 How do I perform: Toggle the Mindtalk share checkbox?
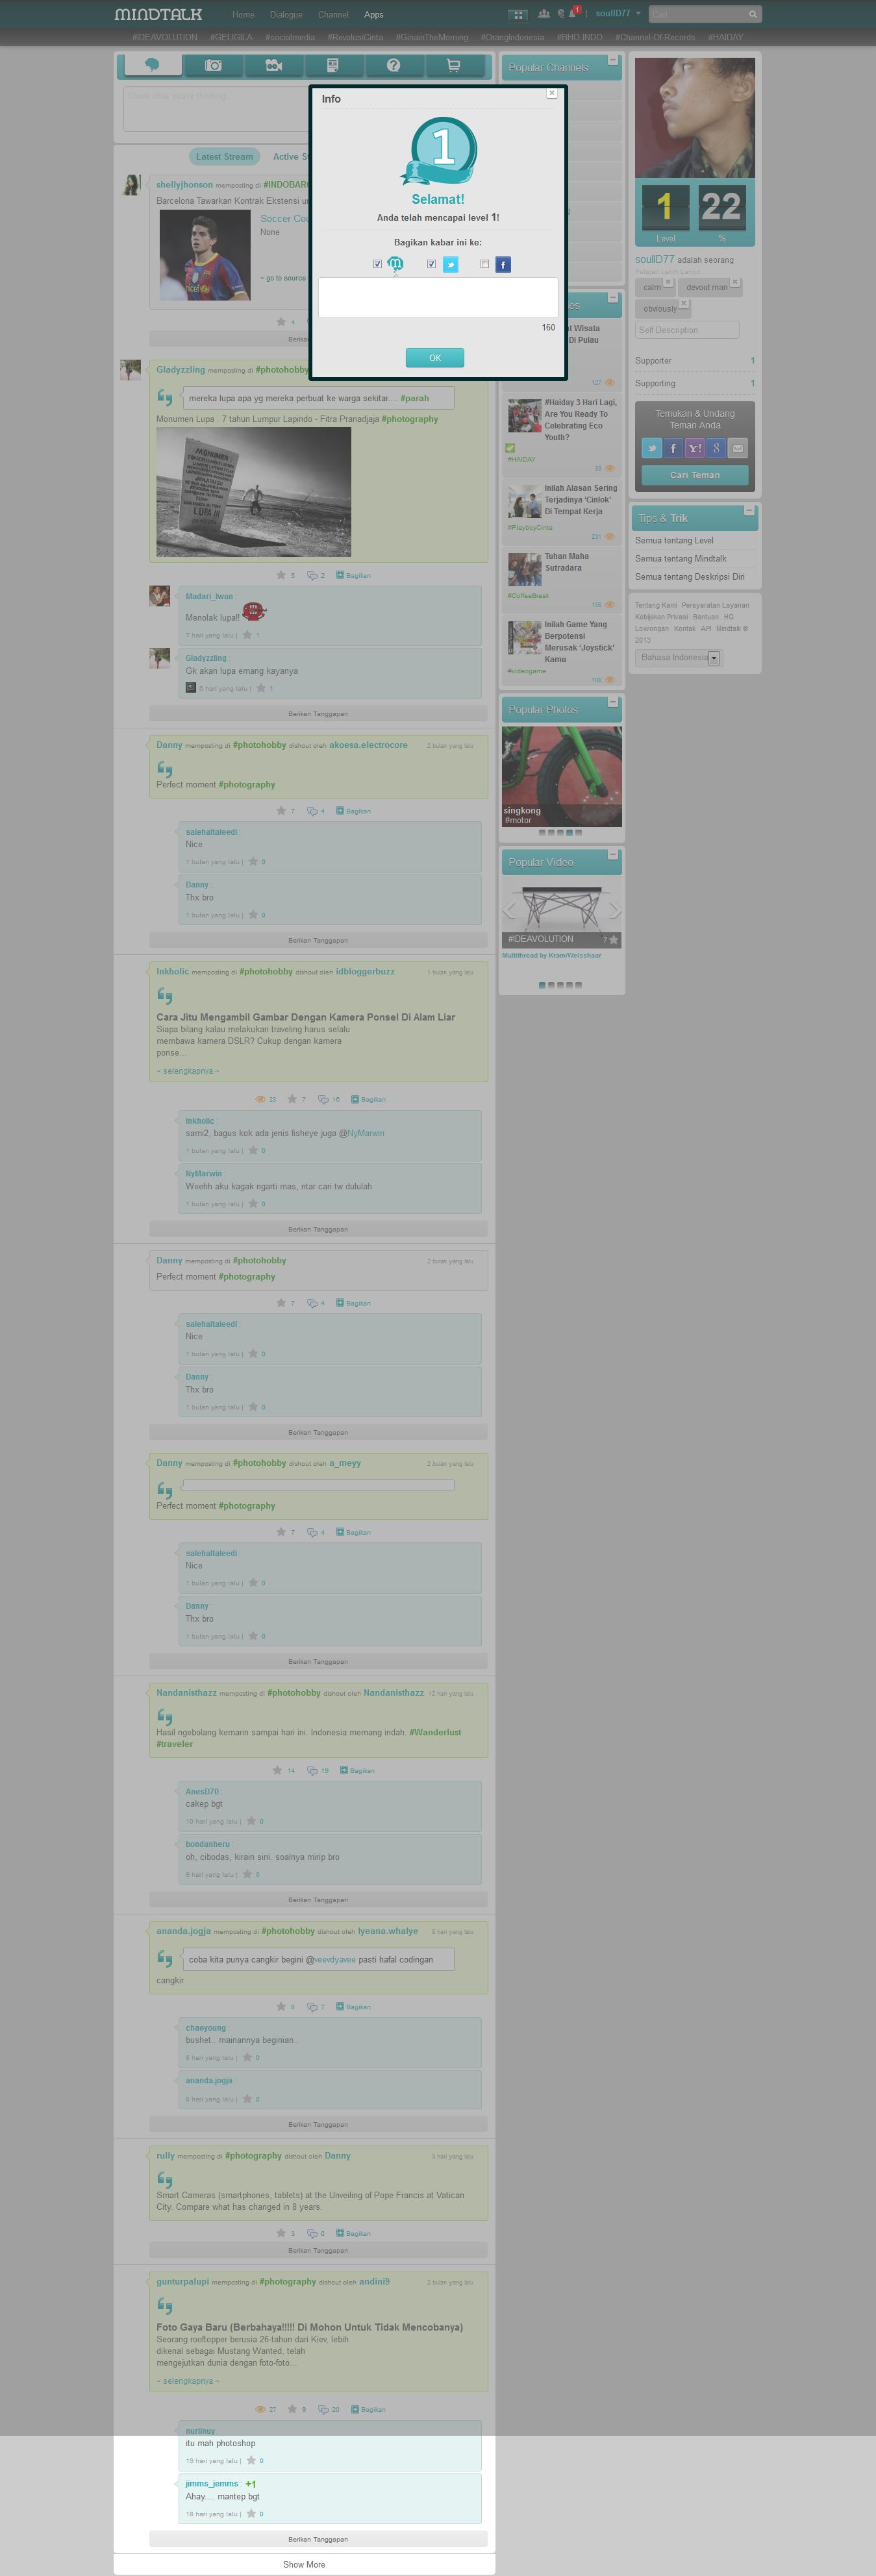pyautogui.click(x=377, y=264)
